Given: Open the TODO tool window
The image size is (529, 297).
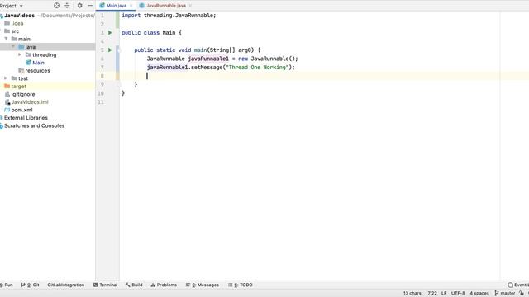Looking at the screenshot, I should [x=241, y=285].
